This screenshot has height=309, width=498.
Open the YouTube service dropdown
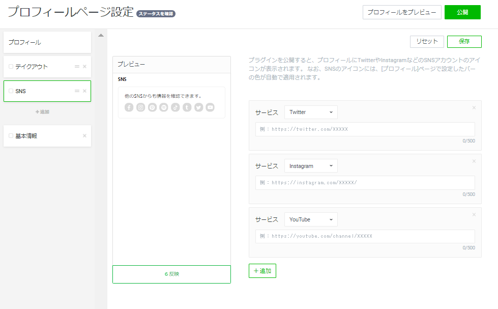[311, 219]
